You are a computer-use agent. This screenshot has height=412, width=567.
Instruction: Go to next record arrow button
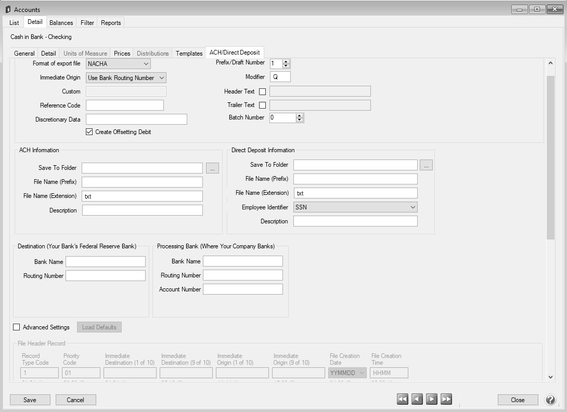[431, 399]
